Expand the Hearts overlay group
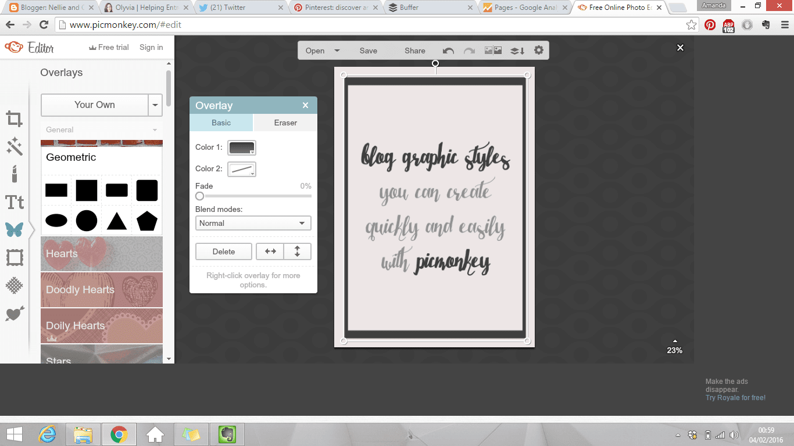794x446 pixels. [102, 254]
